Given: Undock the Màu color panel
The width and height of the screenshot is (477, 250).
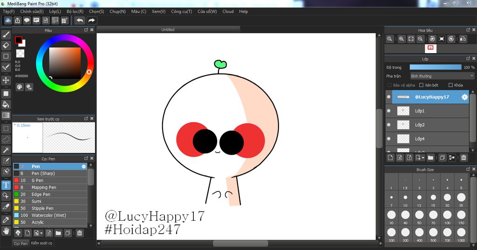Looking at the screenshot, I should coord(86,30).
